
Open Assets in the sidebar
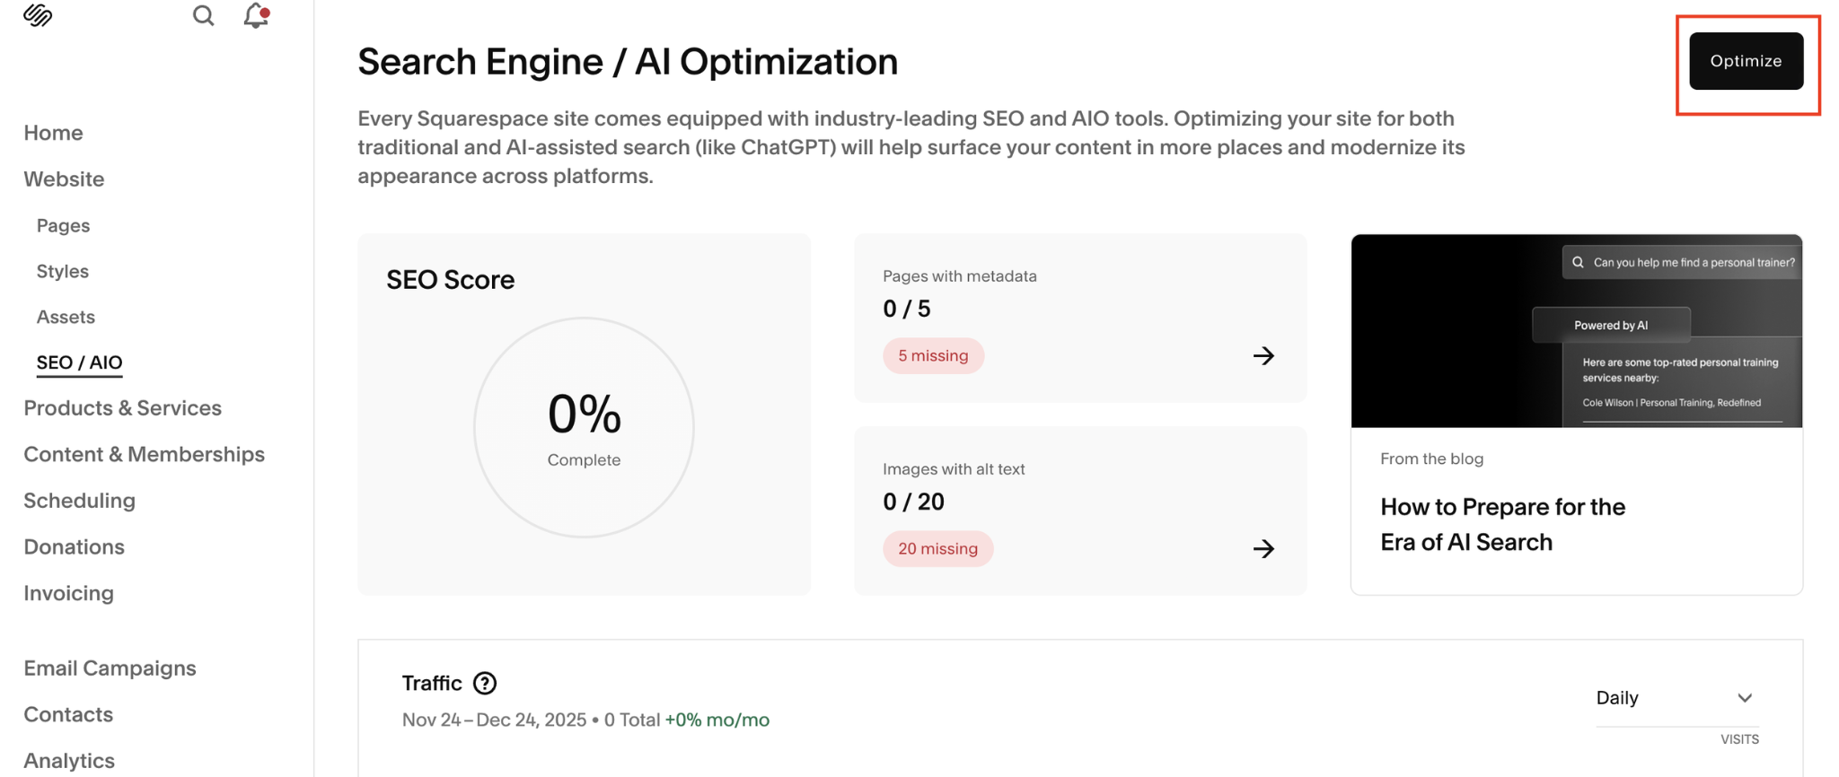tap(66, 318)
